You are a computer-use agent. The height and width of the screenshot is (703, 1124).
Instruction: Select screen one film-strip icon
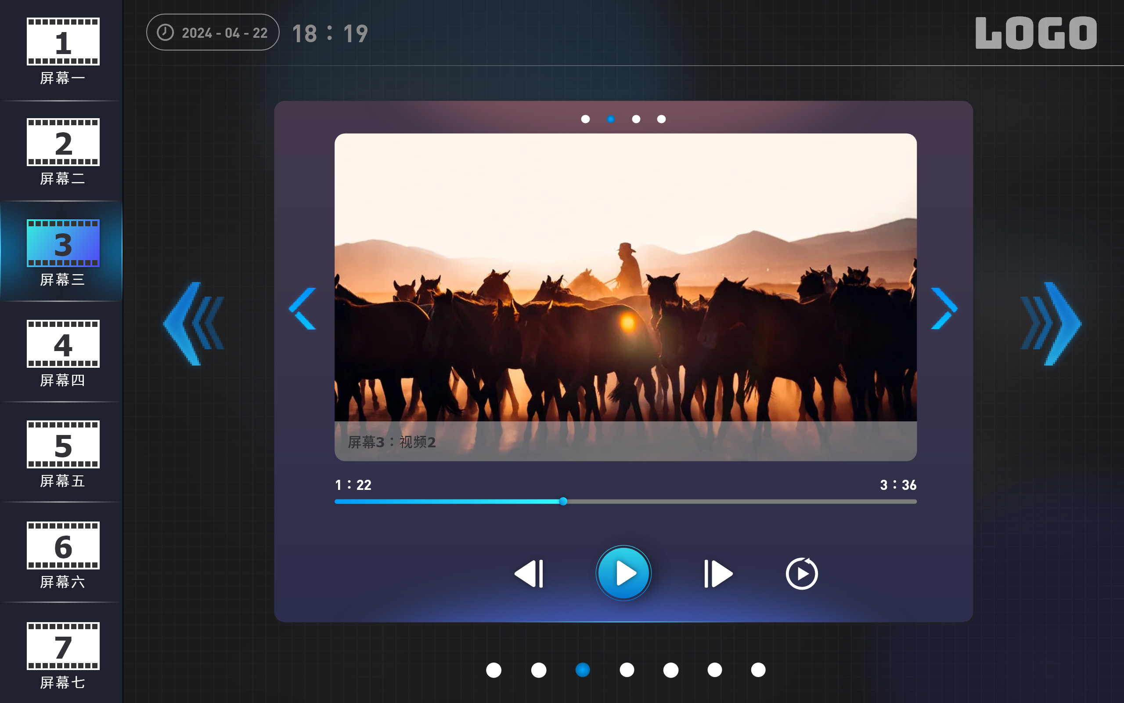(x=63, y=41)
